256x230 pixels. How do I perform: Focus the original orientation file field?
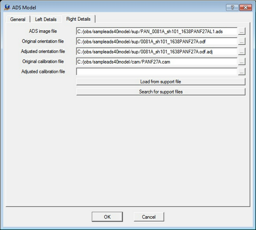coord(157,41)
